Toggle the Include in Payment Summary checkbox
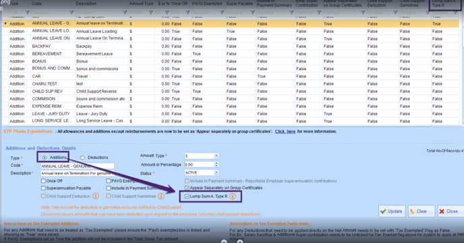Screen dimensions: 464x243 (109, 188)
